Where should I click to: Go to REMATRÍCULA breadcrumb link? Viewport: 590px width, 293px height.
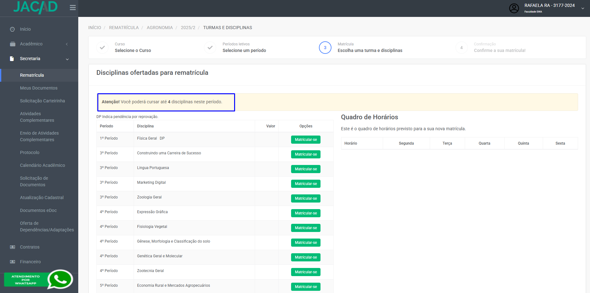[124, 28]
